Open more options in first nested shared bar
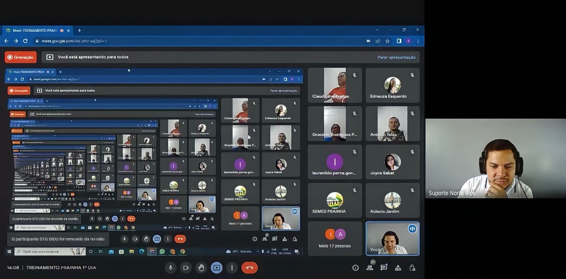Viewport: 566px width, 279px height. 168,239
